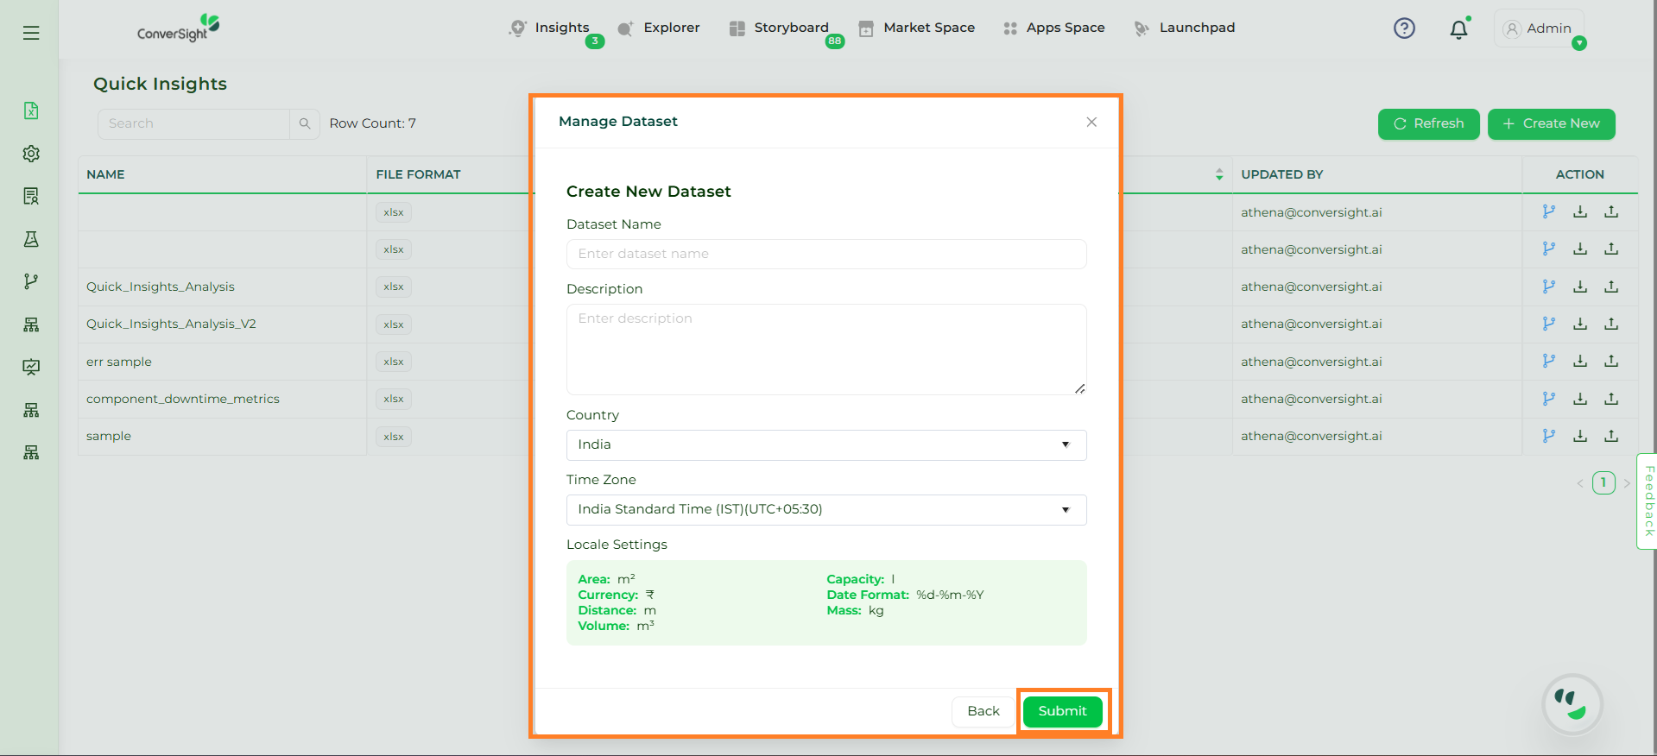Toggle sort arrows beside Updated By column
The image size is (1657, 756).
[x=1218, y=174]
